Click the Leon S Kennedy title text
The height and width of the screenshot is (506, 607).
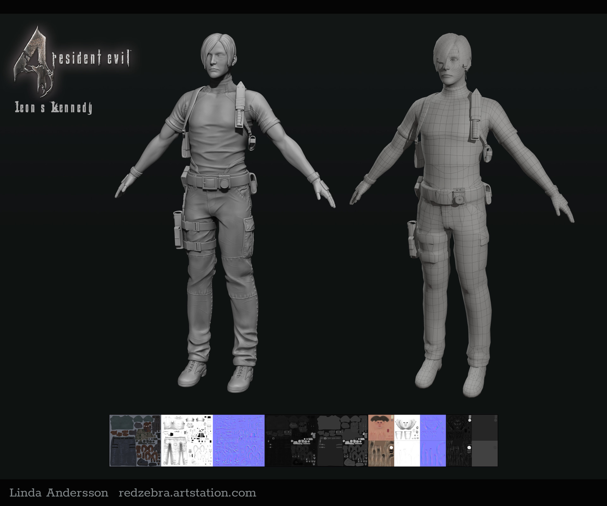tap(53, 108)
